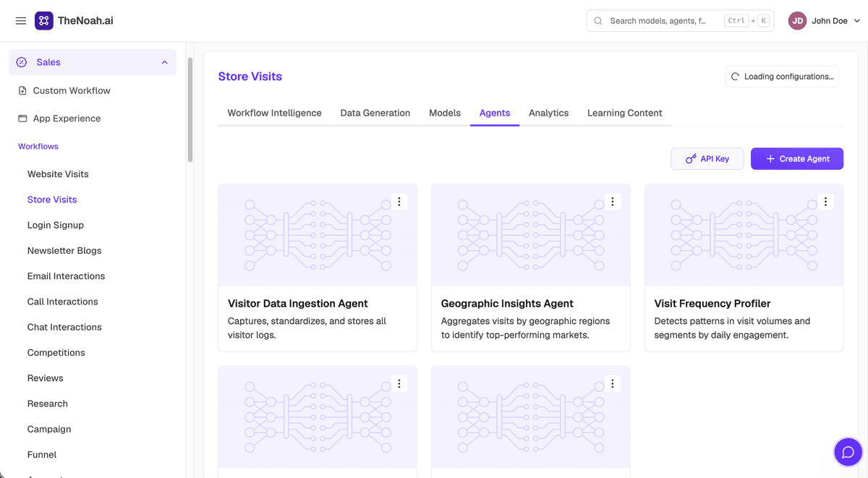This screenshot has width=868, height=478.
Task: Open options menu for Visitor Data Ingestion Agent
Action: point(399,202)
